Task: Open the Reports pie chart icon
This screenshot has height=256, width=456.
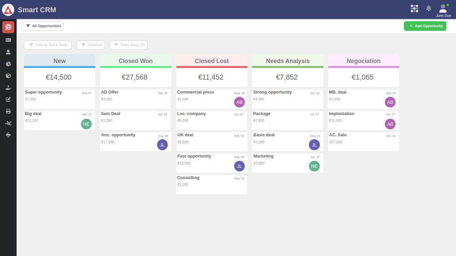Action: [8, 64]
